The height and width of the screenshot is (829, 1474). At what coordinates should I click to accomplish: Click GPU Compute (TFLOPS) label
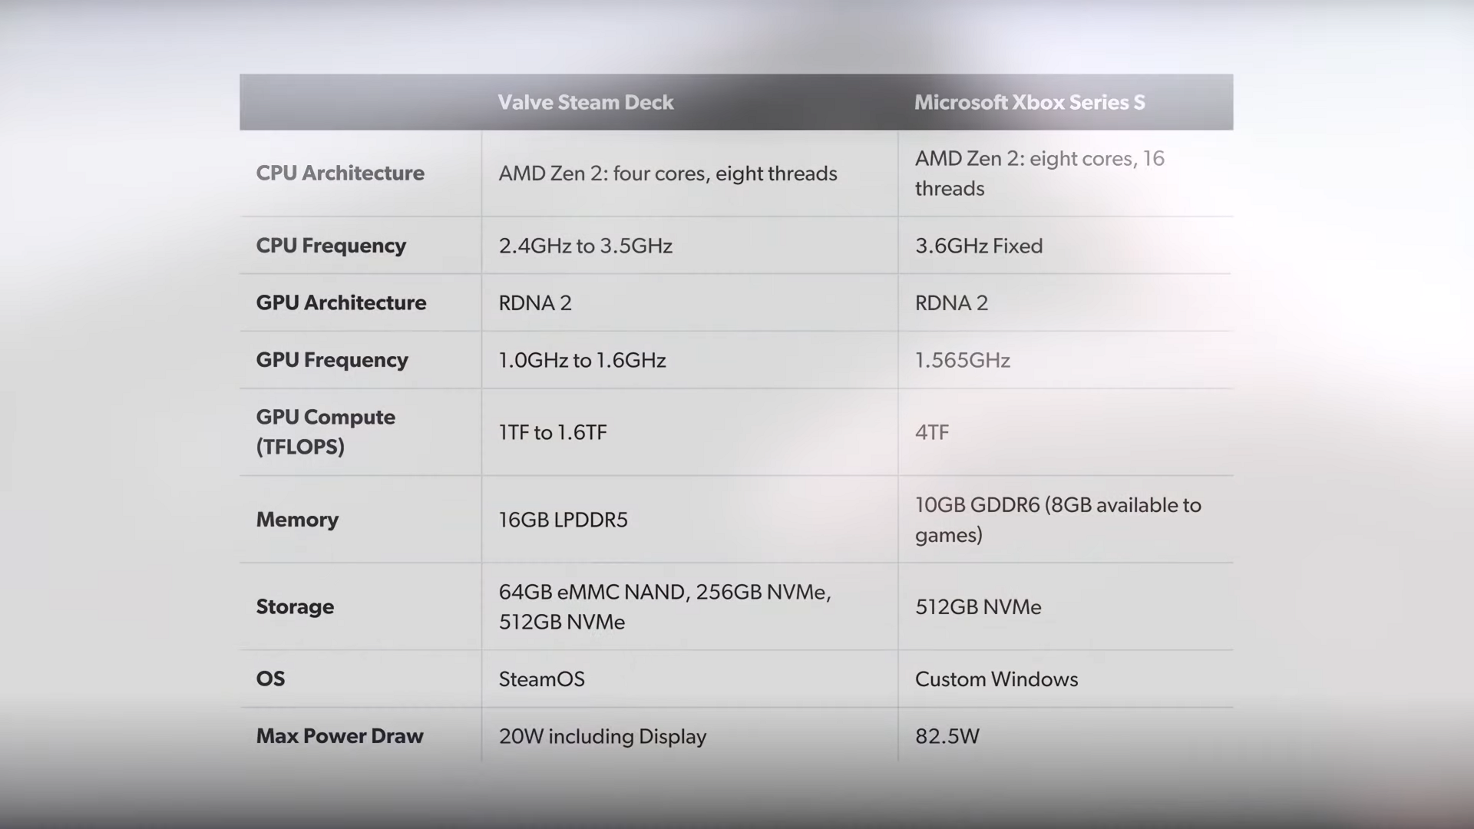click(x=326, y=431)
